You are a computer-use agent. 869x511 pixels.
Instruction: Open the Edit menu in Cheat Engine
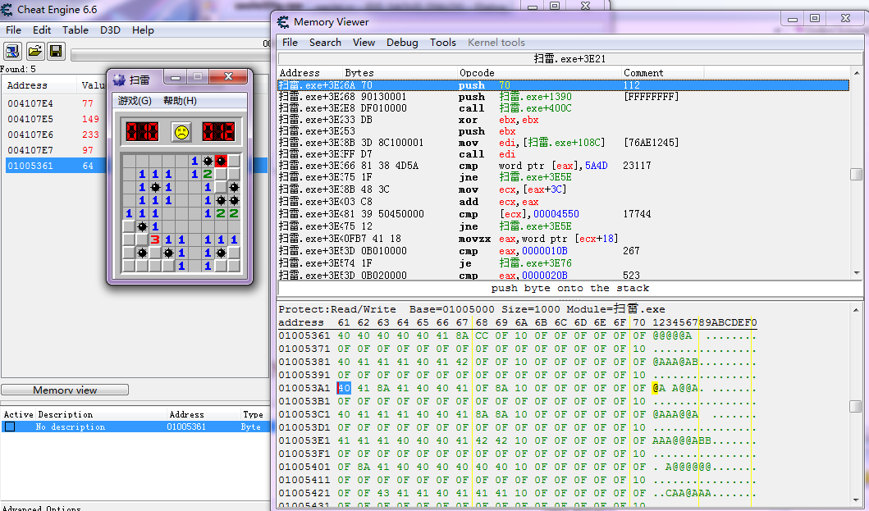coord(42,30)
